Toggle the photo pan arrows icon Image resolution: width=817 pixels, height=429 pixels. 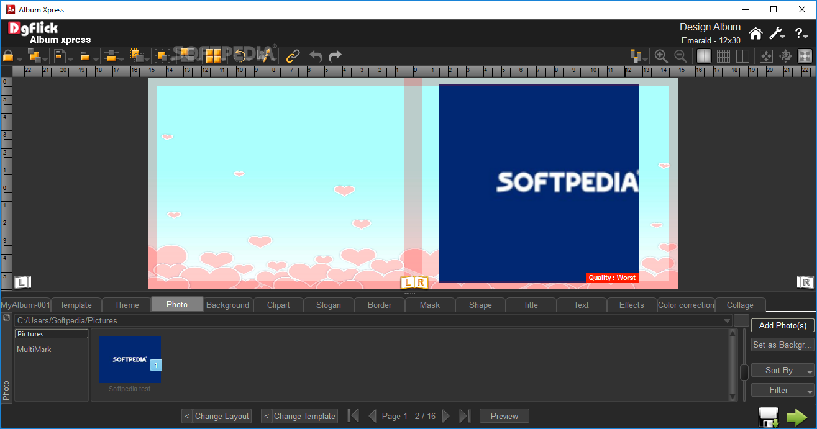click(x=785, y=56)
